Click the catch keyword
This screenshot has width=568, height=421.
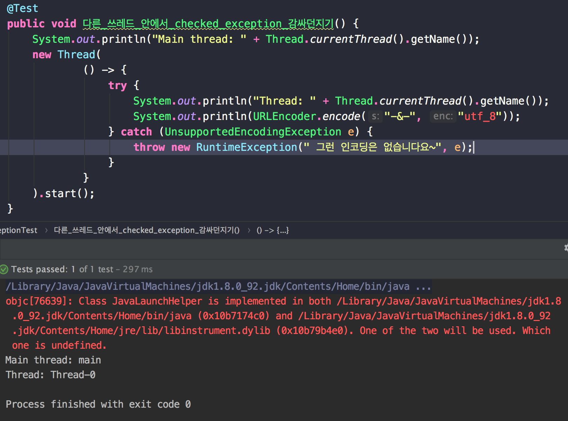point(136,132)
